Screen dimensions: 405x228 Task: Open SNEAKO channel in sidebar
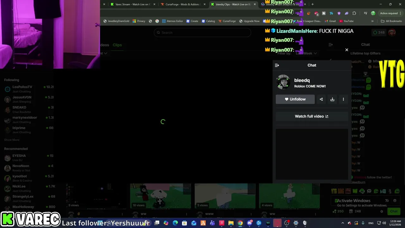tap(29, 109)
